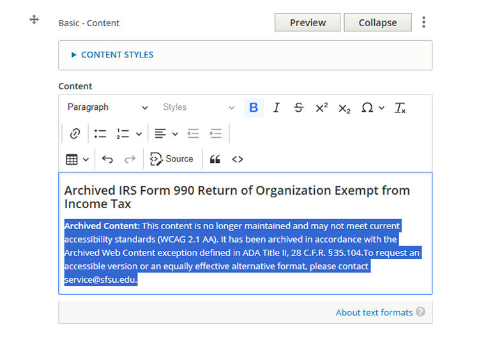Insert code using angle brackets icon
Image resolution: width=486 pixels, height=339 pixels.
(238, 159)
